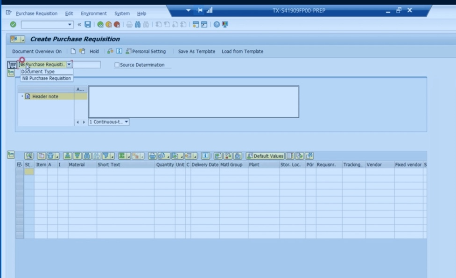Open the Help menu
Viewport: 456px width, 278px height.
(141, 14)
